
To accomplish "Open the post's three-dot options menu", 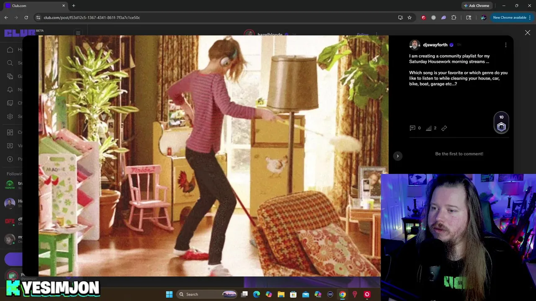I will tap(505, 45).
